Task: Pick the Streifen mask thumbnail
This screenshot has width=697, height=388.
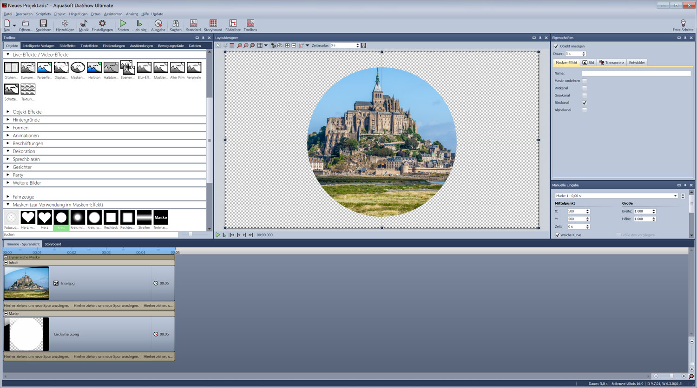Action: [144, 218]
